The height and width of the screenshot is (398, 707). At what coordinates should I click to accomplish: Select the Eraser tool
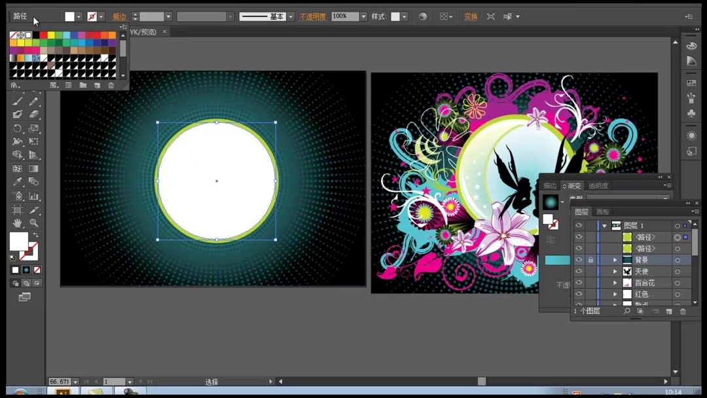33,115
